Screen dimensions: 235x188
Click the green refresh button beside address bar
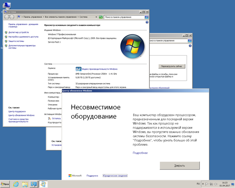click(101, 17)
